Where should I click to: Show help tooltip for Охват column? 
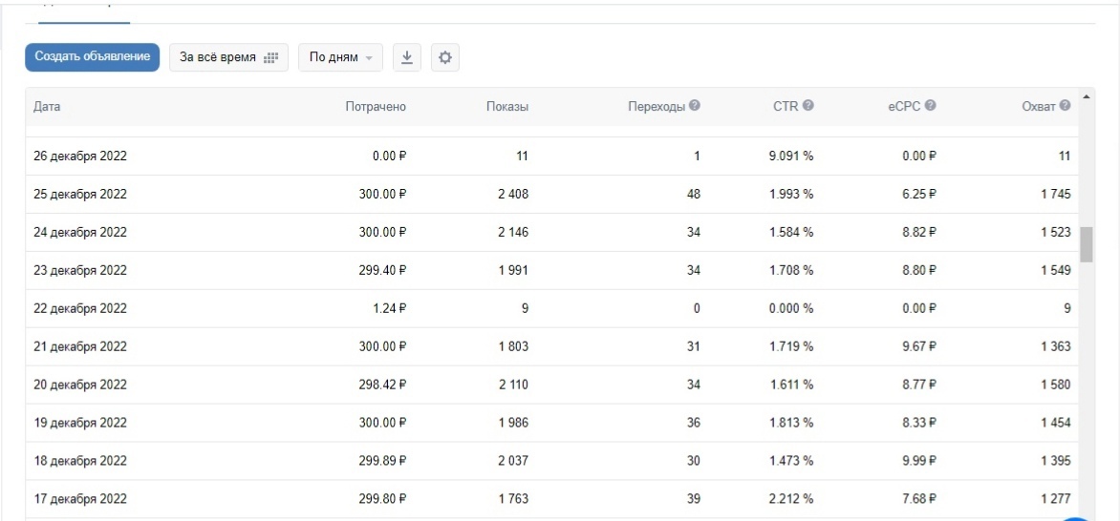coord(1065,106)
